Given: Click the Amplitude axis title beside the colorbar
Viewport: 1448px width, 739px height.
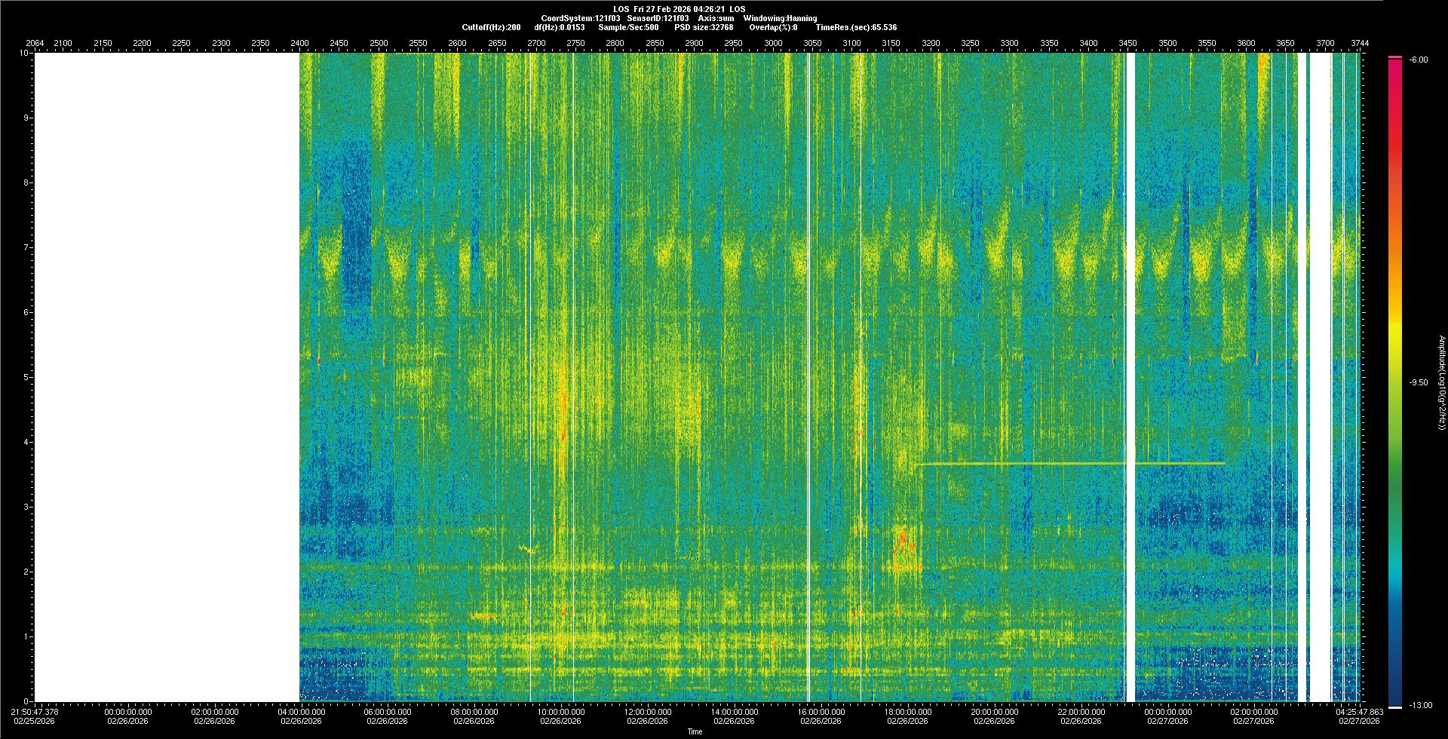Looking at the screenshot, I should coord(1441,382).
